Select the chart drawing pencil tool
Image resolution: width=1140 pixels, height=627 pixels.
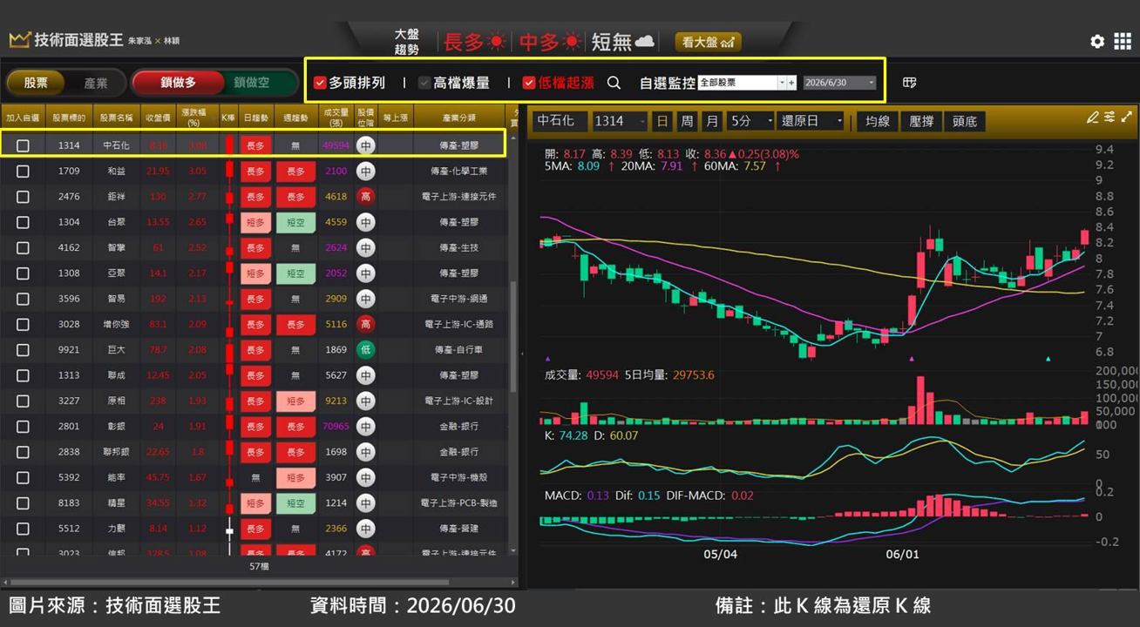click(1093, 117)
